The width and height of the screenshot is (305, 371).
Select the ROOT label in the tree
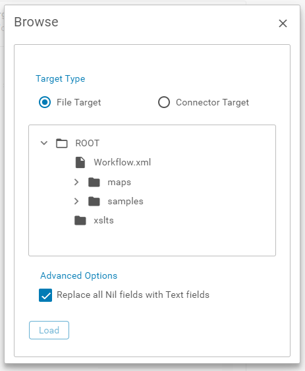coord(88,144)
